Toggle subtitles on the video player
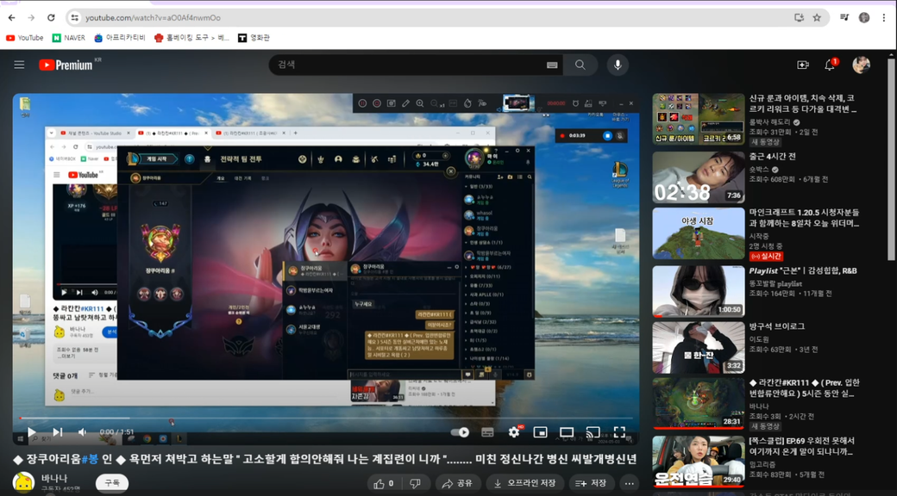This screenshot has width=897, height=496. [x=488, y=432]
